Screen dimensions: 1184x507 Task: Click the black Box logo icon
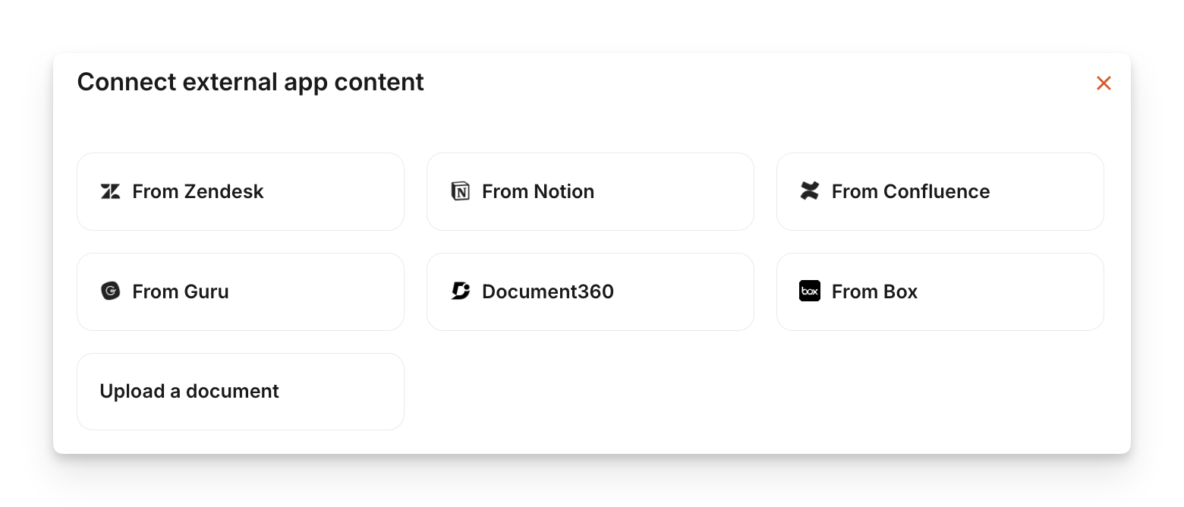coord(810,291)
